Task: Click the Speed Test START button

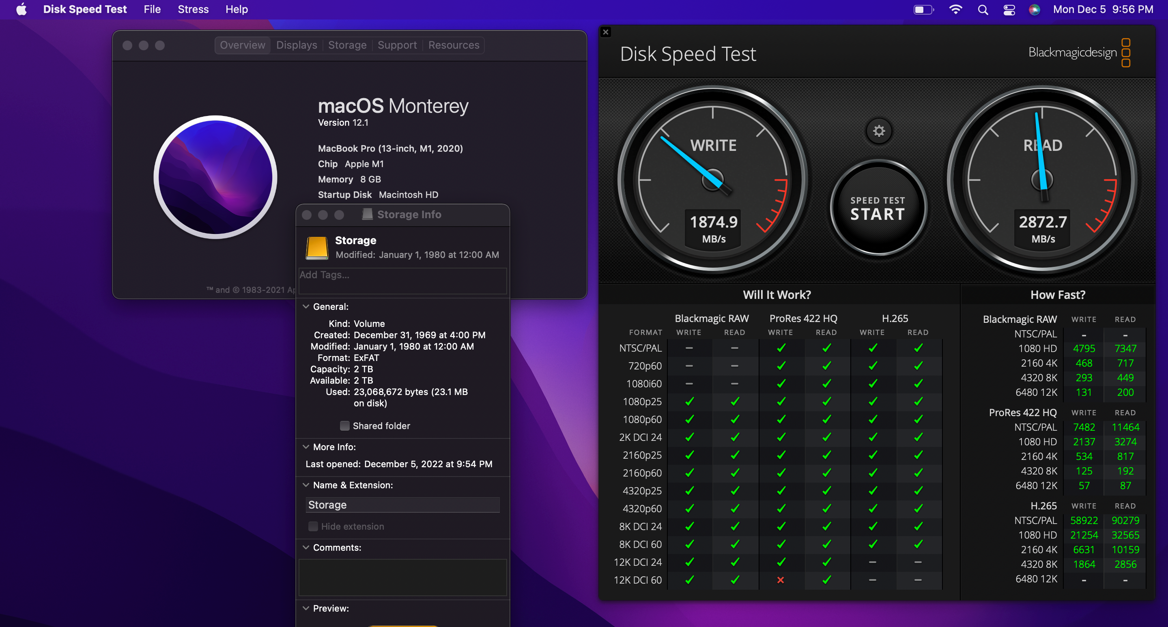Action: [x=878, y=208]
